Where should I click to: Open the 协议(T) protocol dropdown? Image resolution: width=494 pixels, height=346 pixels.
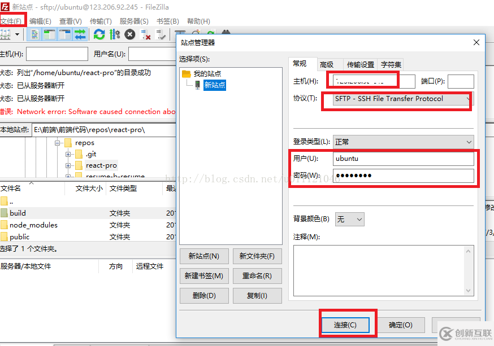tap(403, 99)
